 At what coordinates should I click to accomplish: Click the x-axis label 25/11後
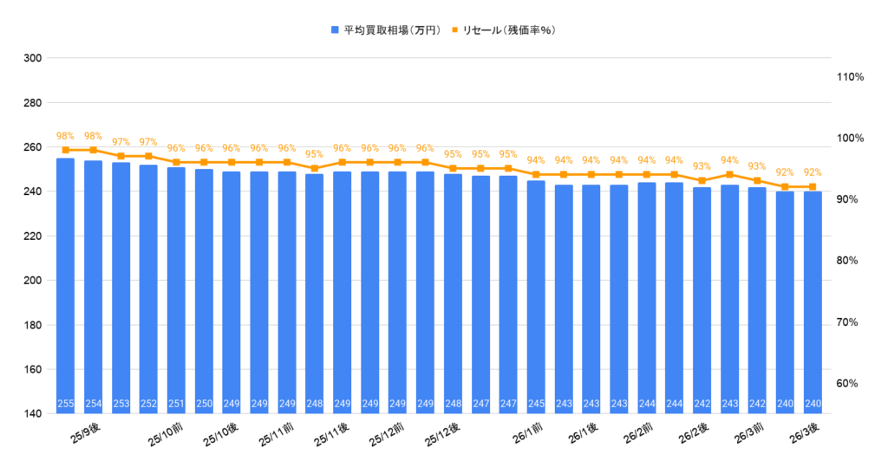(332, 435)
